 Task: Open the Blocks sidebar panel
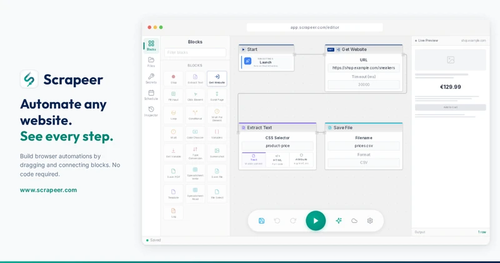[151, 45]
